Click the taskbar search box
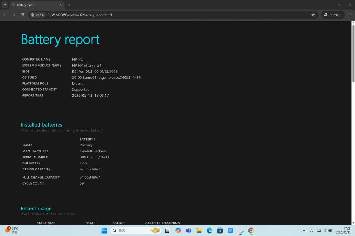The width and height of the screenshot is (355, 236). tap(136, 231)
